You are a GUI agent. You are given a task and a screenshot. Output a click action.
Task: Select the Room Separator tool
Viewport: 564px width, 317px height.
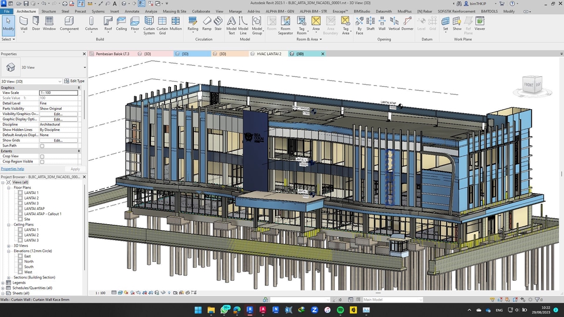coord(286,25)
